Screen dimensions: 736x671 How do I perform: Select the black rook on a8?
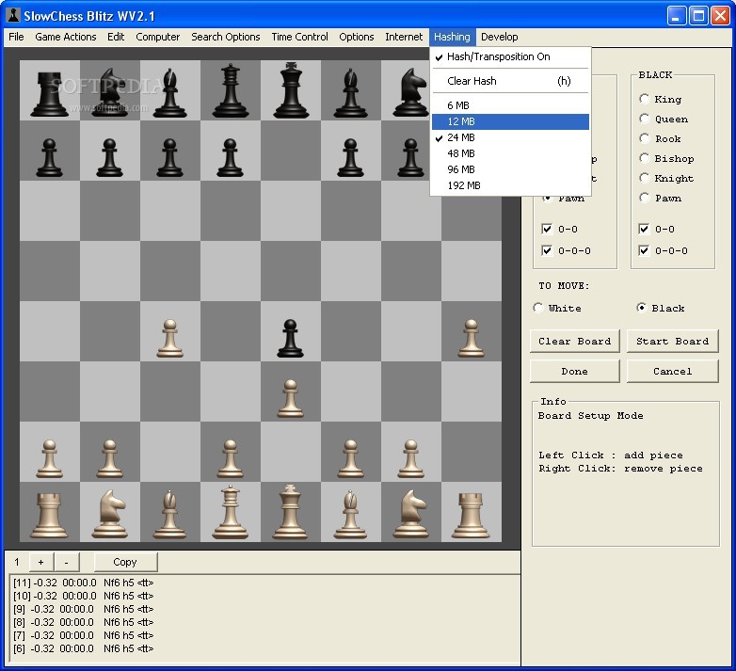tap(49, 94)
